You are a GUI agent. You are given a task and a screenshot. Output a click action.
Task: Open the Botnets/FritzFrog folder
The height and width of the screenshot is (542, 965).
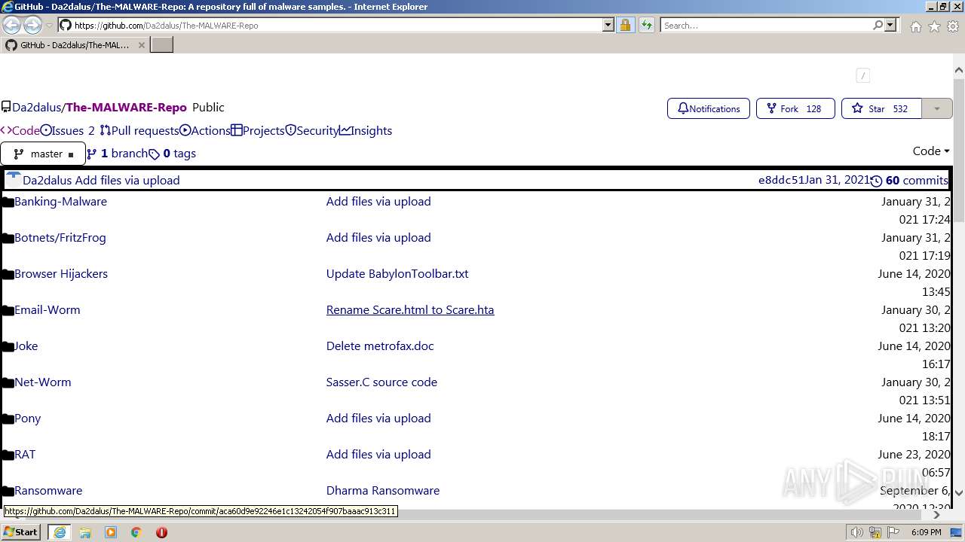(60, 238)
